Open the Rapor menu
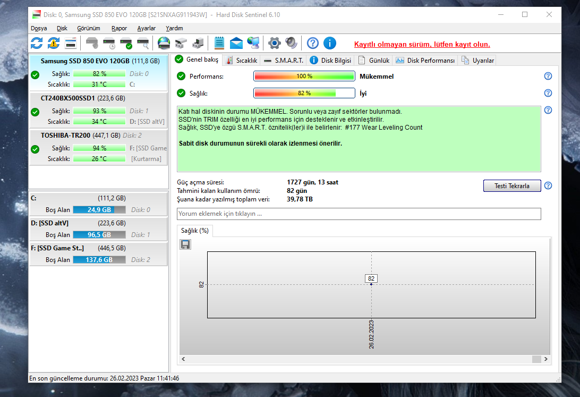The image size is (580, 397). [x=119, y=28]
